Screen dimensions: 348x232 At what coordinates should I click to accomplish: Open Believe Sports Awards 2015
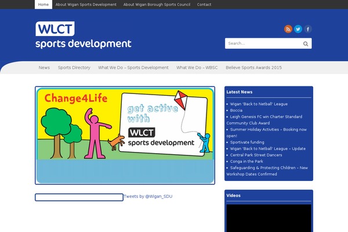point(254,68)
